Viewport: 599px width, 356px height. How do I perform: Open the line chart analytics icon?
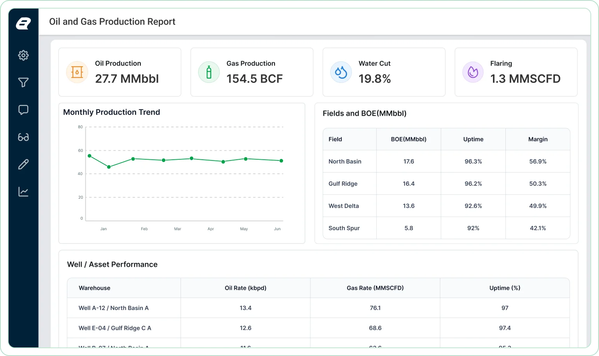23,192
